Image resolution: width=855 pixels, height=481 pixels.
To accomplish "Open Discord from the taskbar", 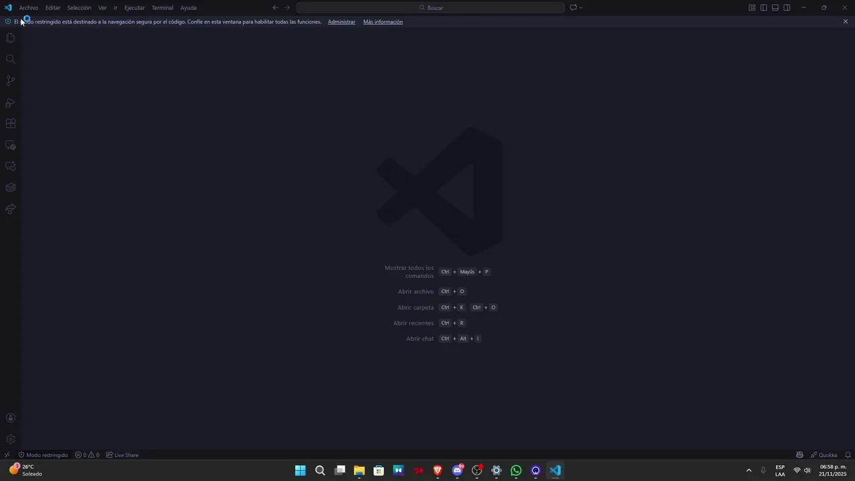I will coord(458,470).
